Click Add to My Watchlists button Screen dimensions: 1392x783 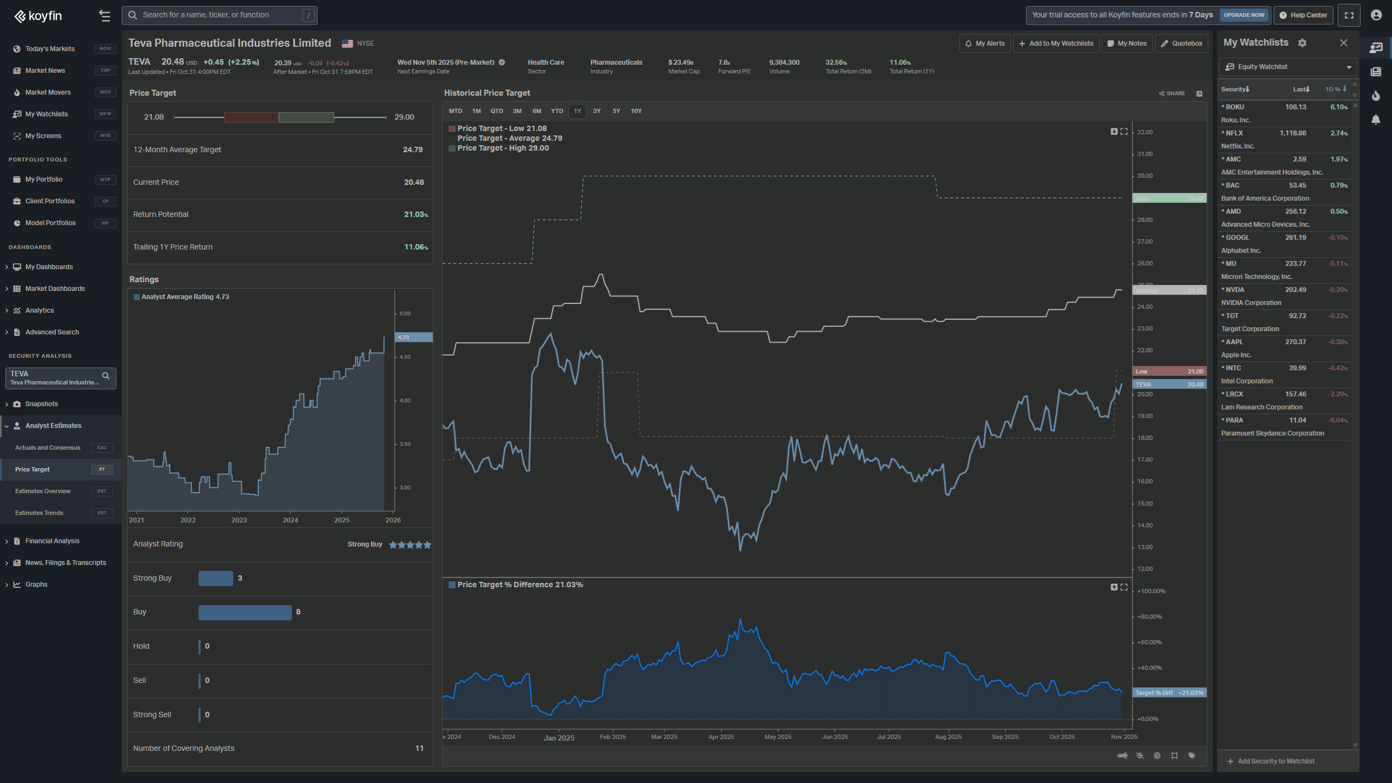pyautogui.click(x=1055, y=43)
